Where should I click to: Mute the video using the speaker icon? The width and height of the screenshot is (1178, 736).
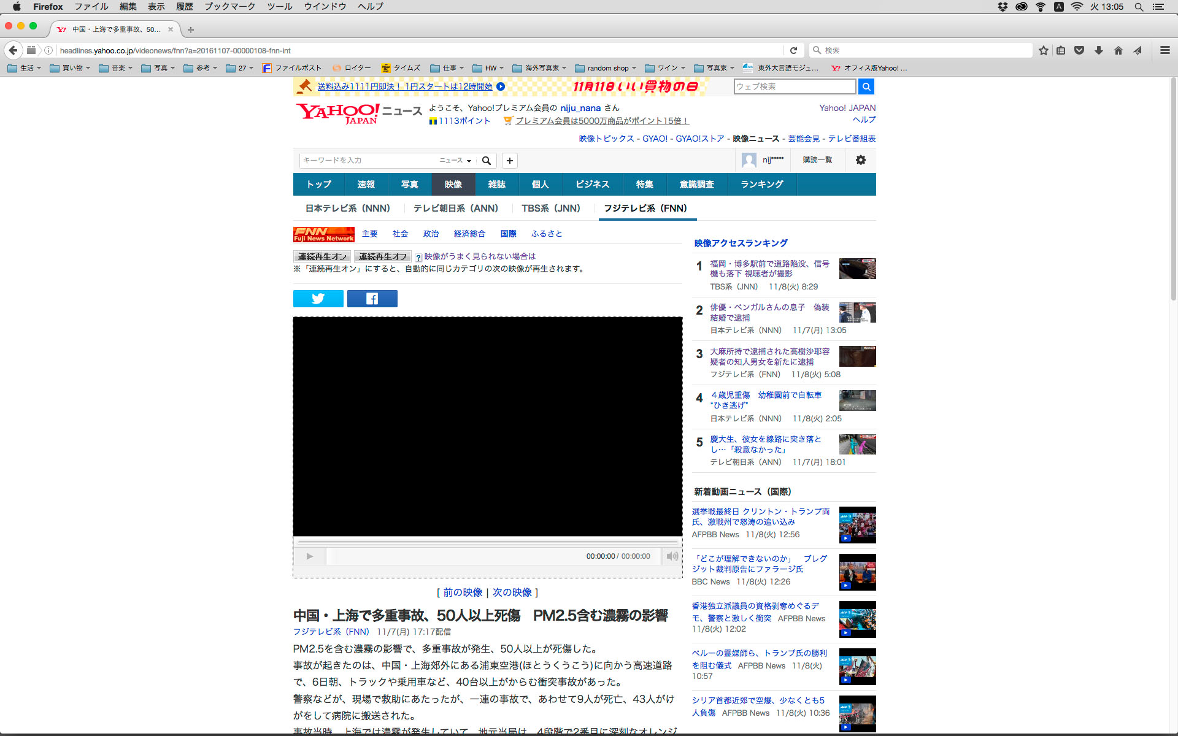(x=672, y=556)
